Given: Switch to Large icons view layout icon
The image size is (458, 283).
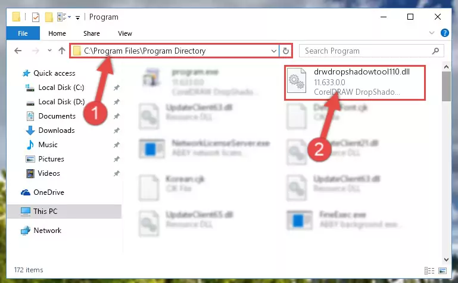Looking at the screenshot, I should (x=443, y=270).
